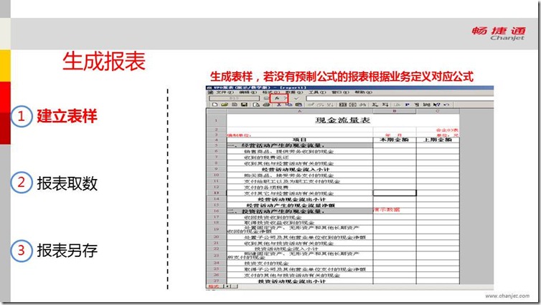Select row 16 header
The image size is (541, 305).
[x=217, y=211]
